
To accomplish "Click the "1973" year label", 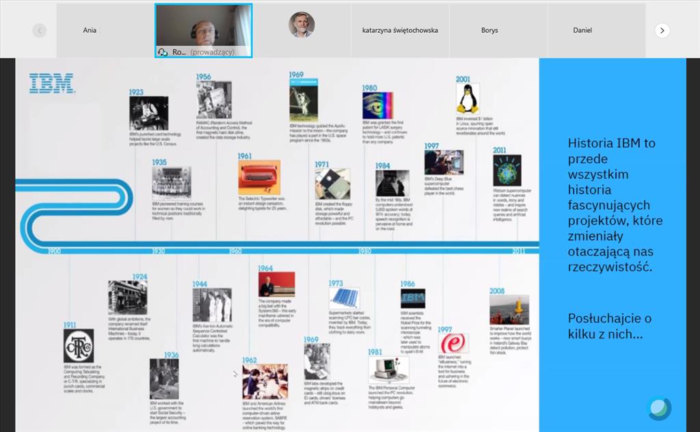I will 336,283.
